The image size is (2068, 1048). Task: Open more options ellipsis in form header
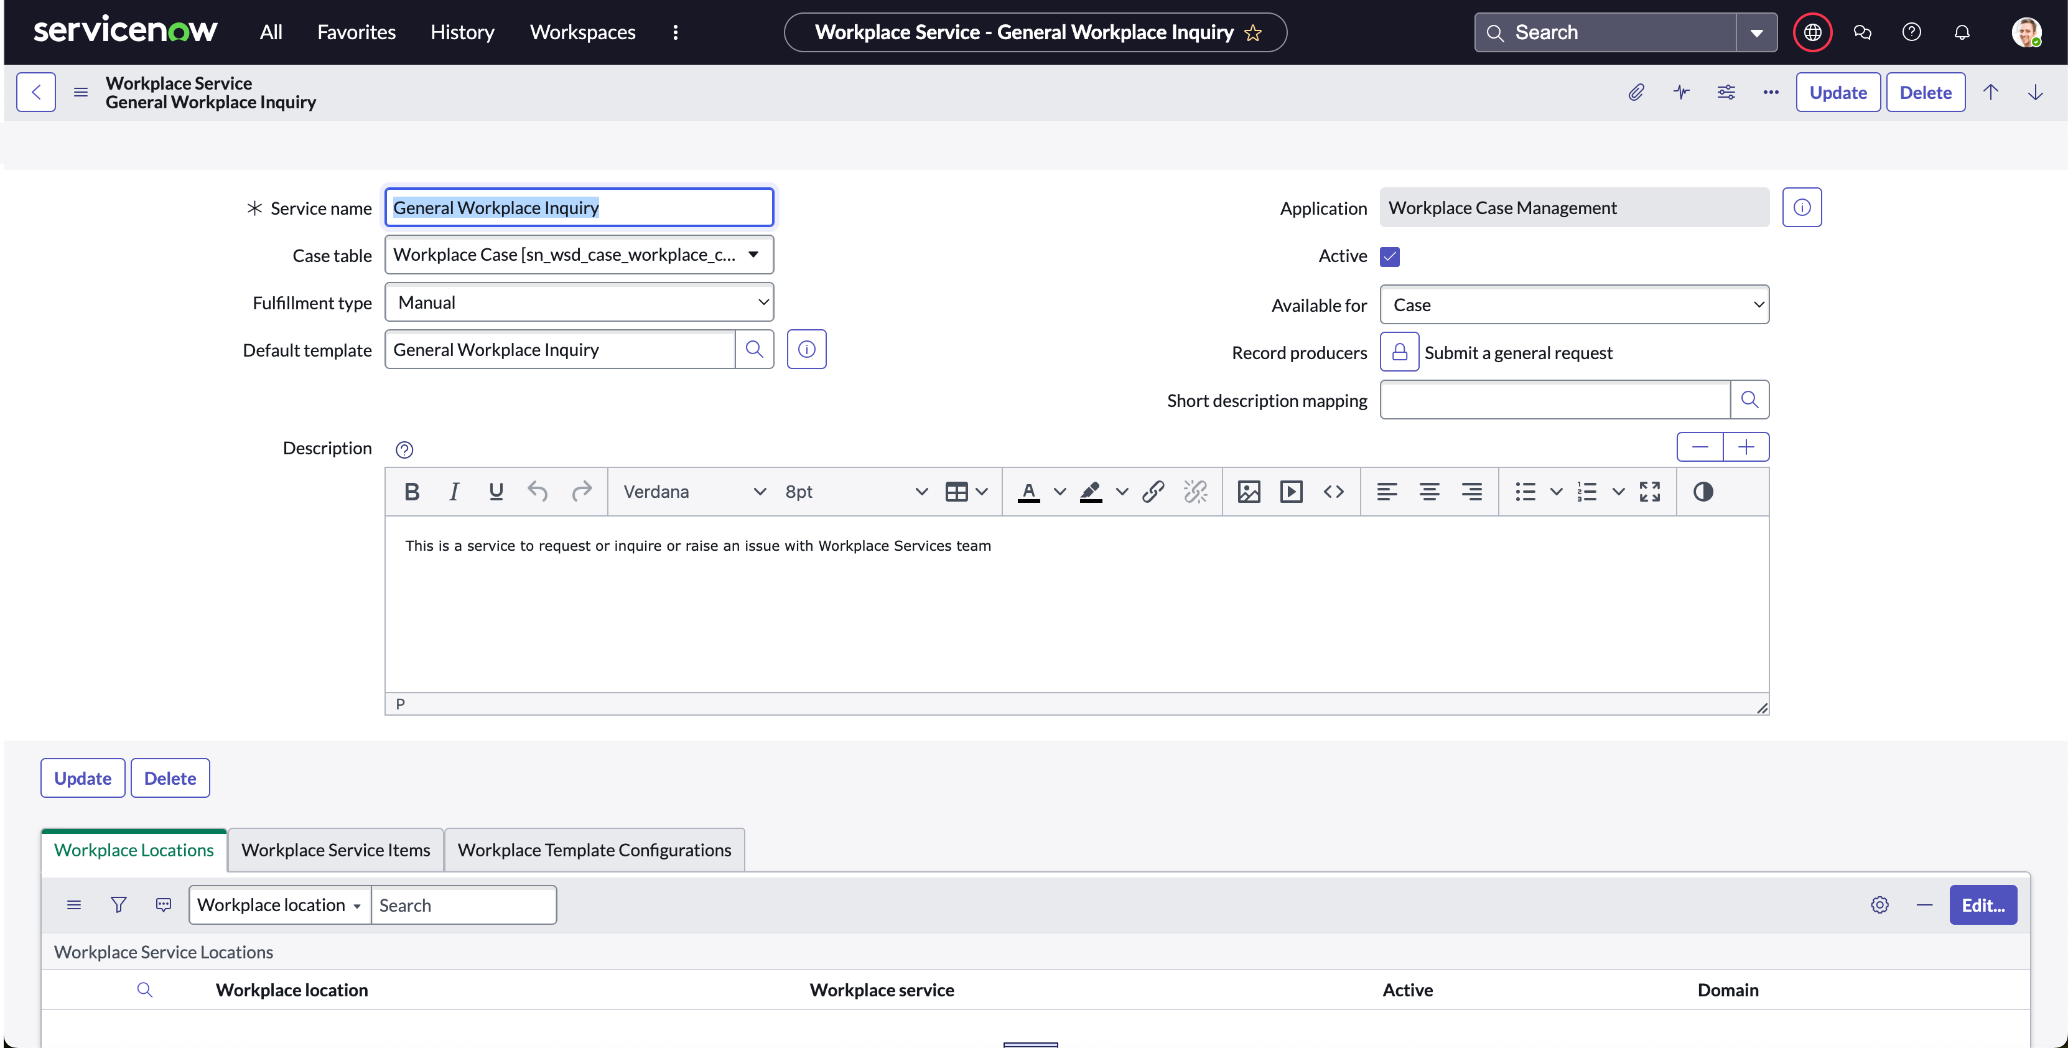click(x=1771, y=92)
